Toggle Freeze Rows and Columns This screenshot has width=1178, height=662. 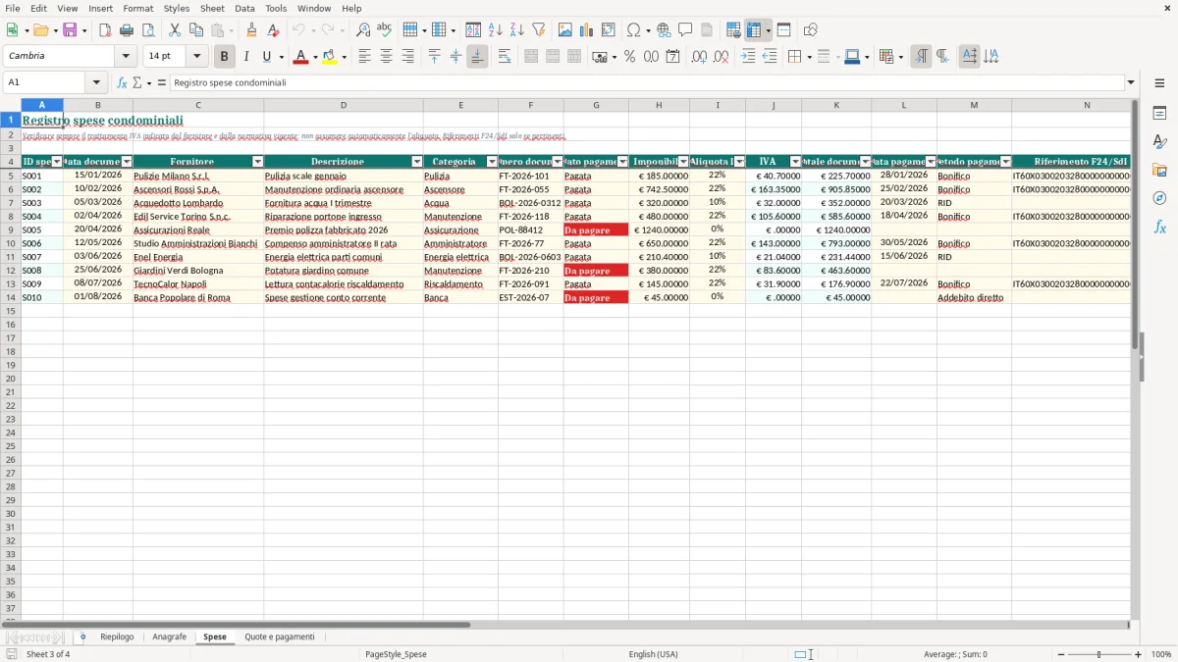click(x=754, y=30)
